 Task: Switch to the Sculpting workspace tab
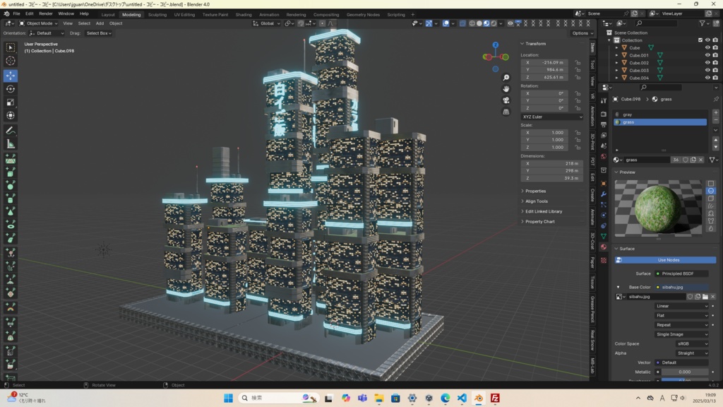pyautogui.click(x=157, y=14)
